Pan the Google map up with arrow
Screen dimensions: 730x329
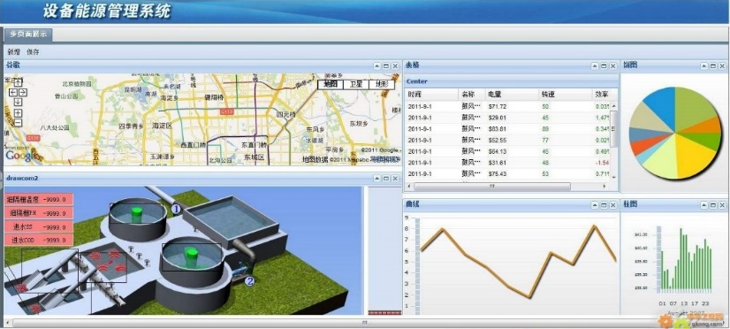[x=19, y=82]
